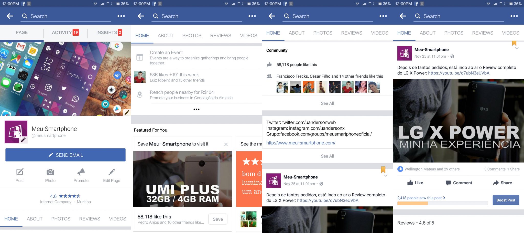Tap the post reach progress bar
524x233 pixels.
pos(442,203)
